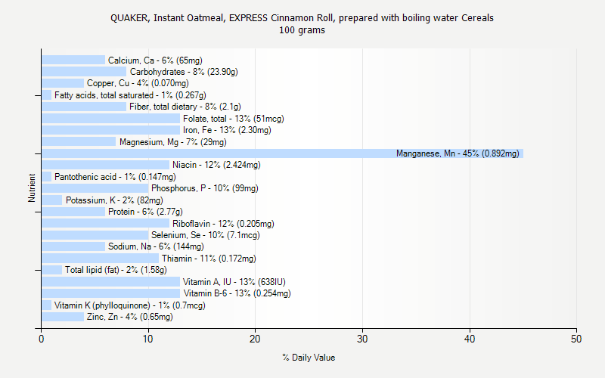Click the Thiamin - 11% label
Viewport: 605px width, 378px height.
[209, 259]
